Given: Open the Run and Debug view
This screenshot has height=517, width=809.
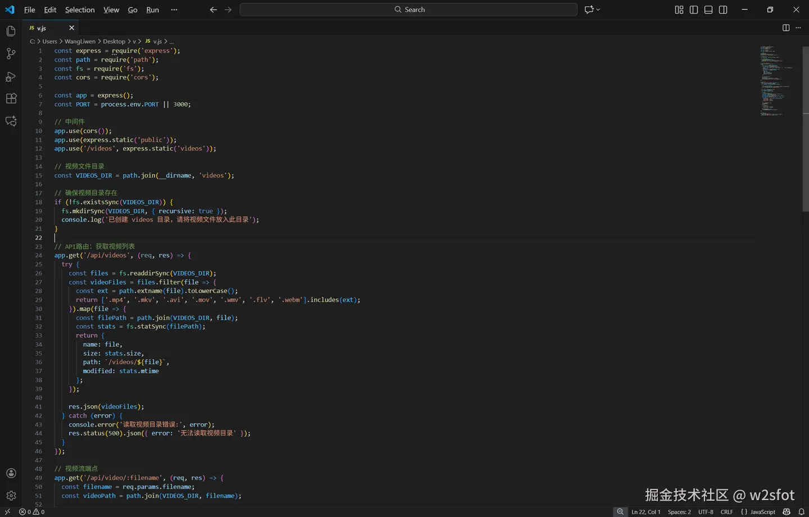Looking at the screenshot, I should pyautogui.click(x=11, y=76).
